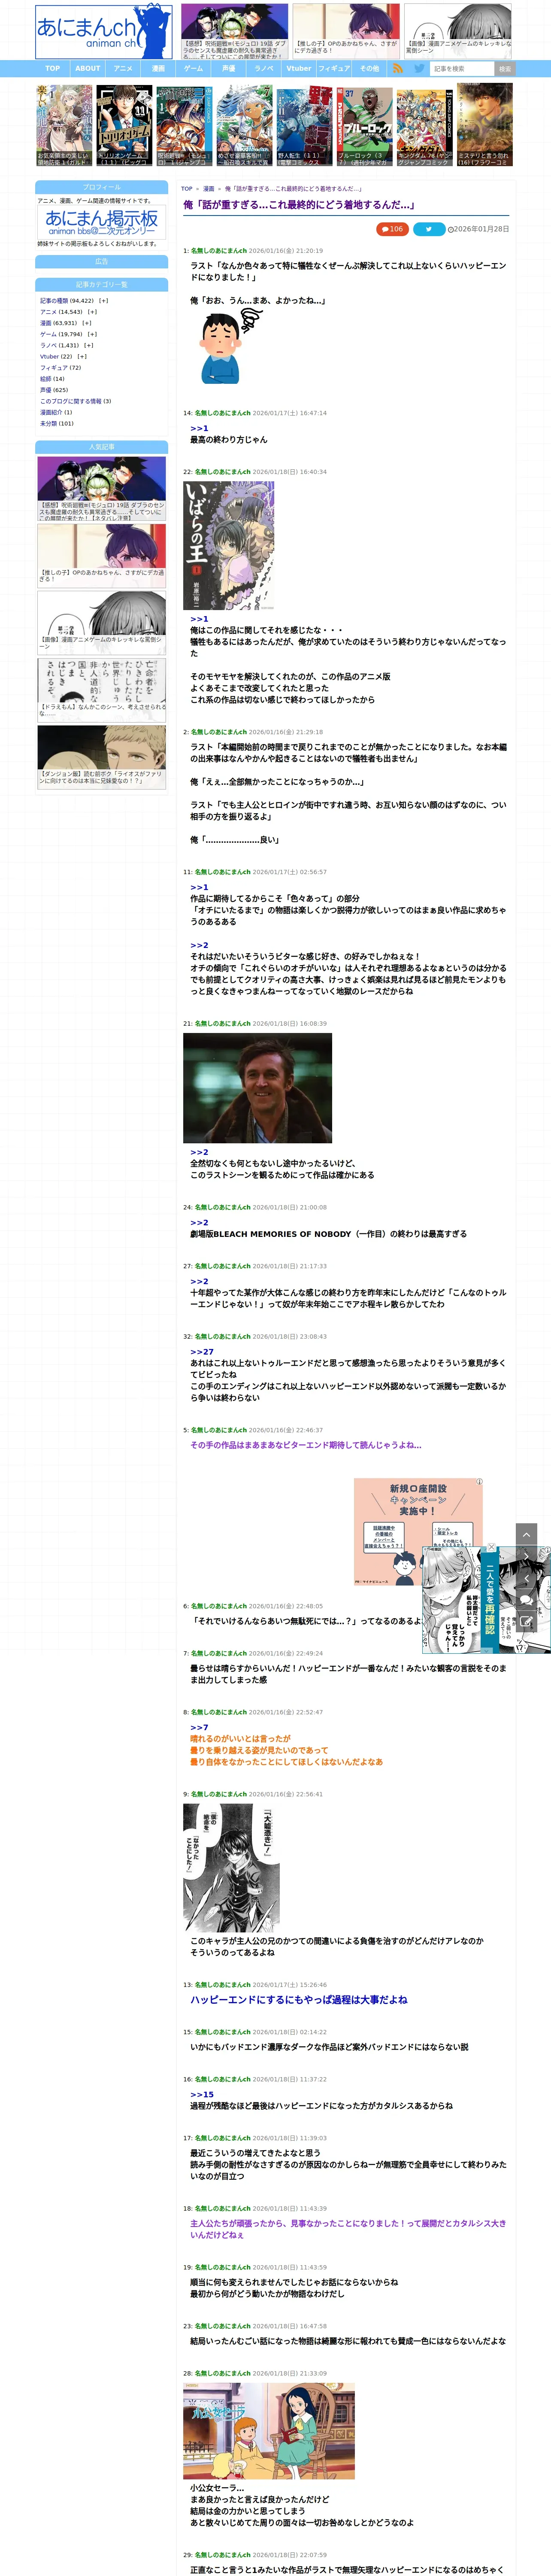Click blue text ハッピーエンドにするにもやっぱ過程は大事だよね
551x2576 pixels.
(x=299, y=1999)
